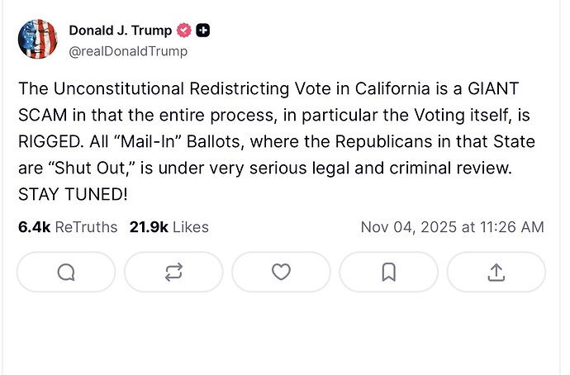Open Donald J. Trump's profile avatar

pos(38,40)
